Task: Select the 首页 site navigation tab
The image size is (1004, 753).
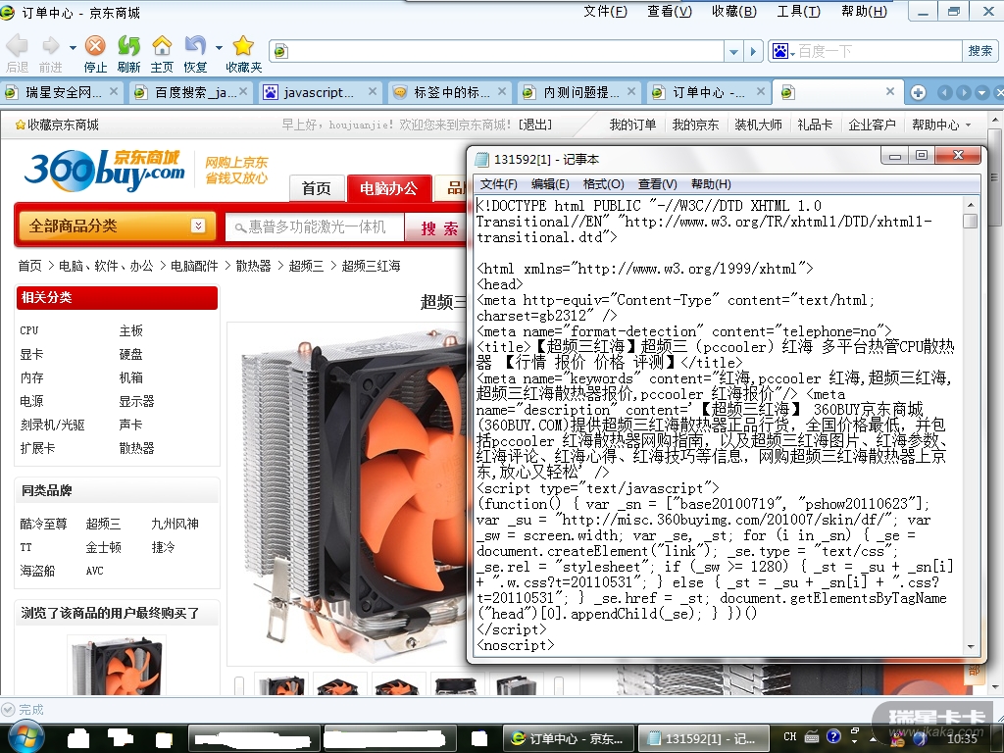Action: pyautogui.click(x=317, y=188)
